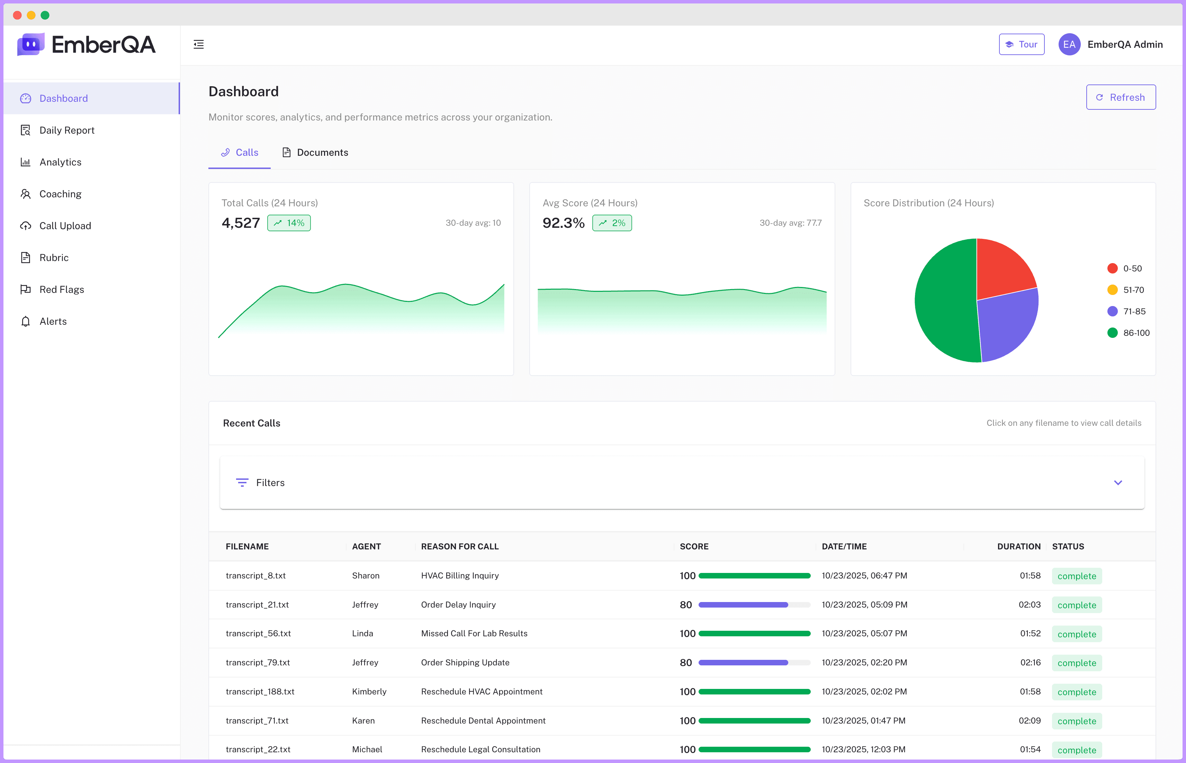
Task: Collapse sidebar with the menu toggle icon
Action: (x=199, y=45)
